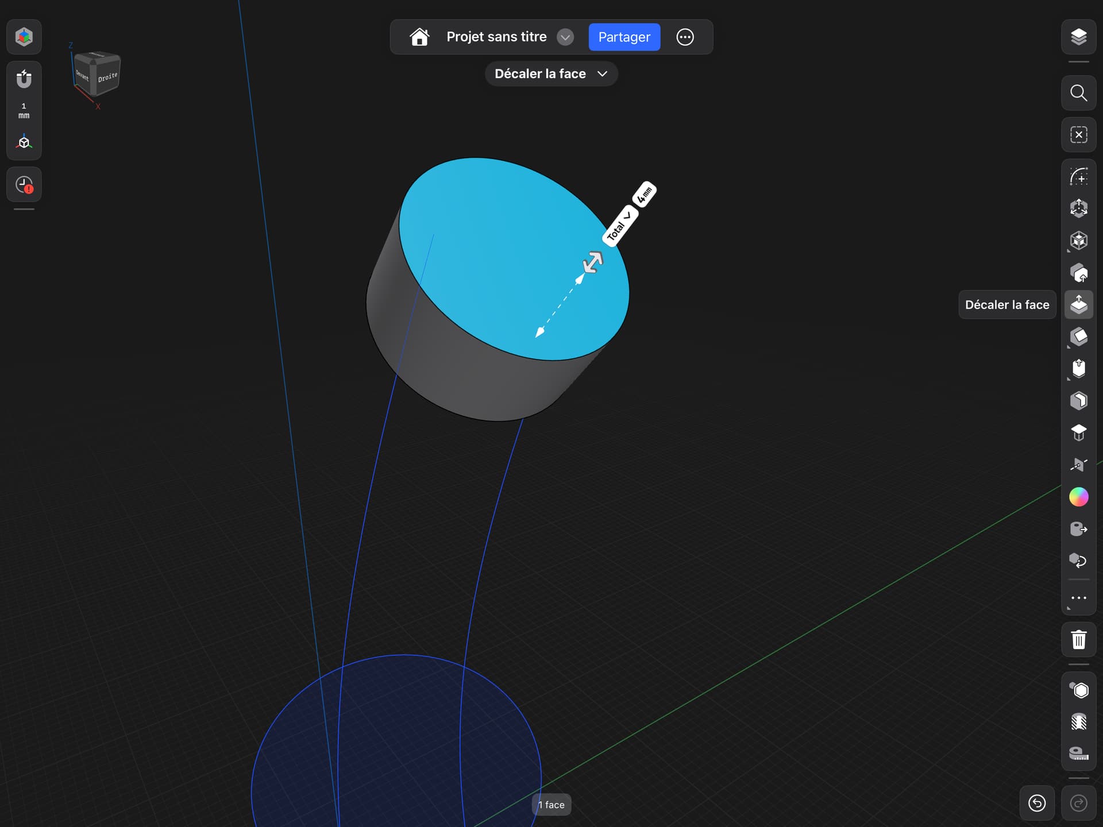1103x827 pixels.
Task: Open the tape measure tool icon
Action: click(1078, 753)
